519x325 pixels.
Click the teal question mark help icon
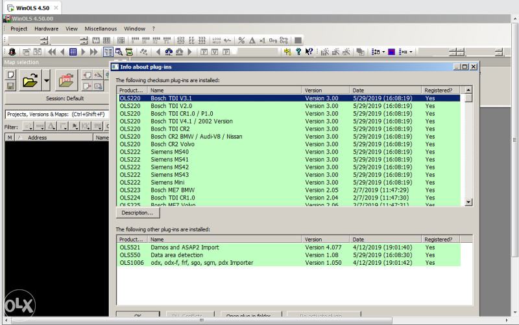click(x=298, y=52)
